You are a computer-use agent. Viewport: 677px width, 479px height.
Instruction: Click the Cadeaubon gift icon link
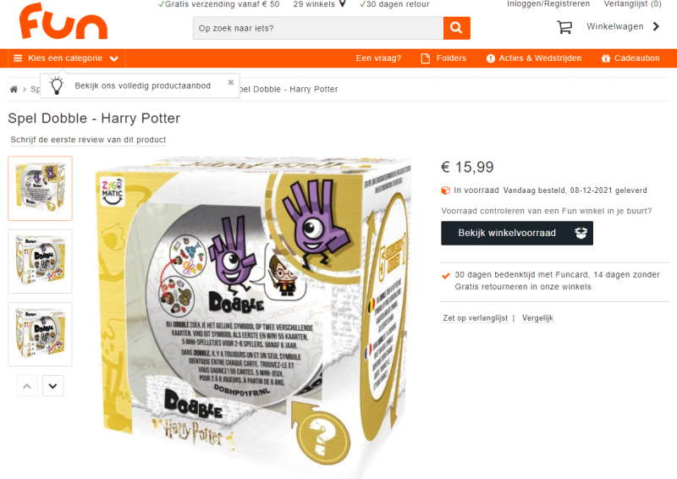coord(630,58)
